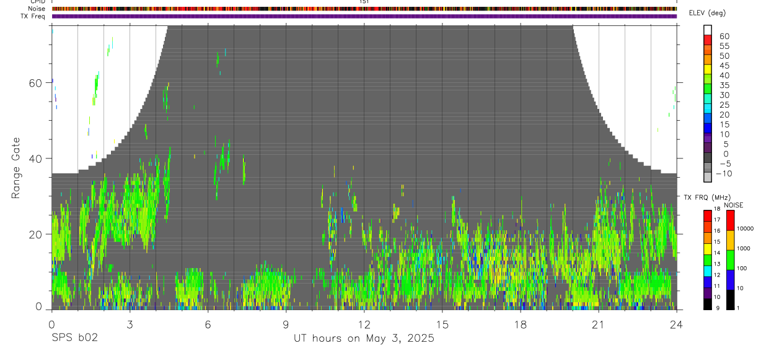Click the 'SPS b02' label
Image resolution: width=761 pixels, height=351 pixels.
[x=74, y=339]
